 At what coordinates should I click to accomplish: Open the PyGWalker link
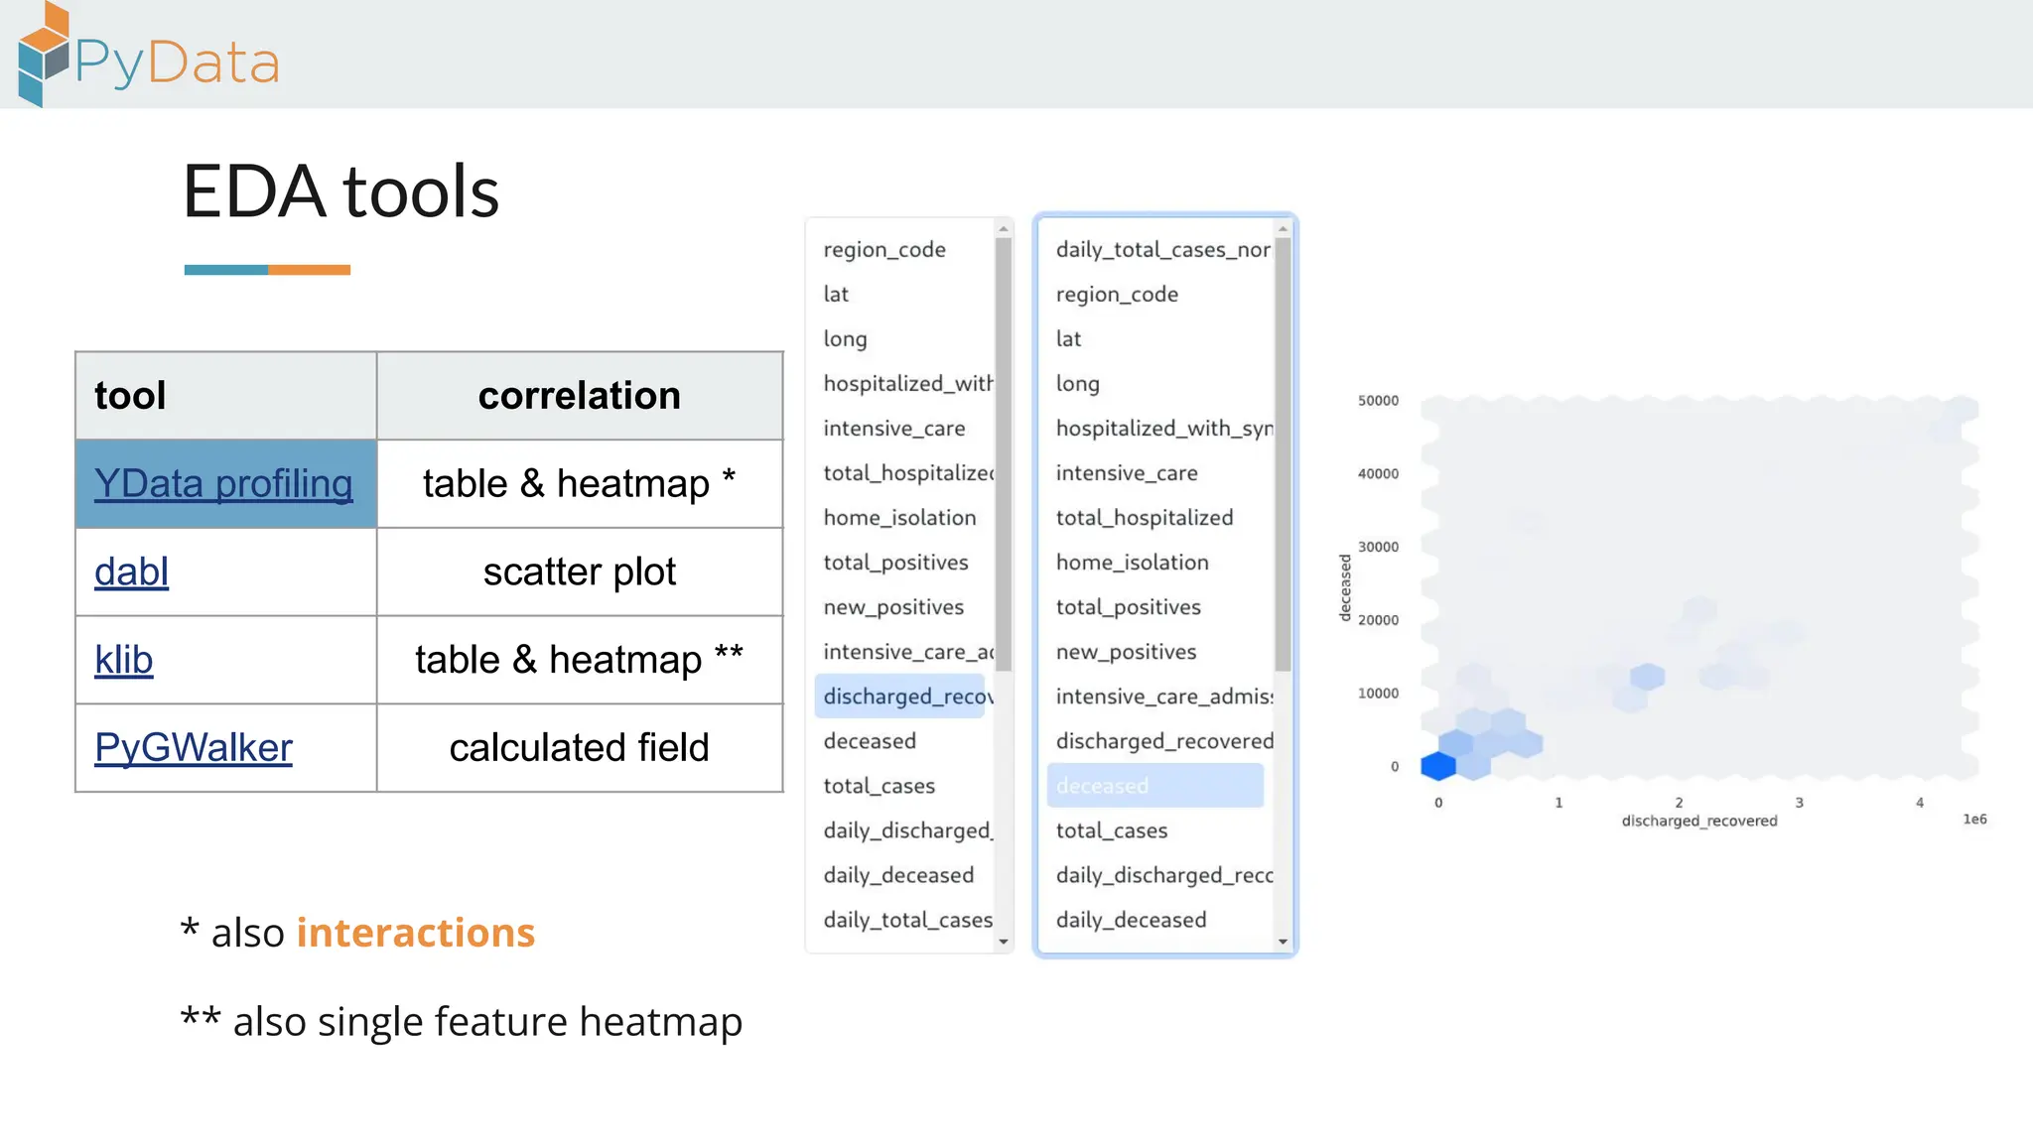click(194, 747)
